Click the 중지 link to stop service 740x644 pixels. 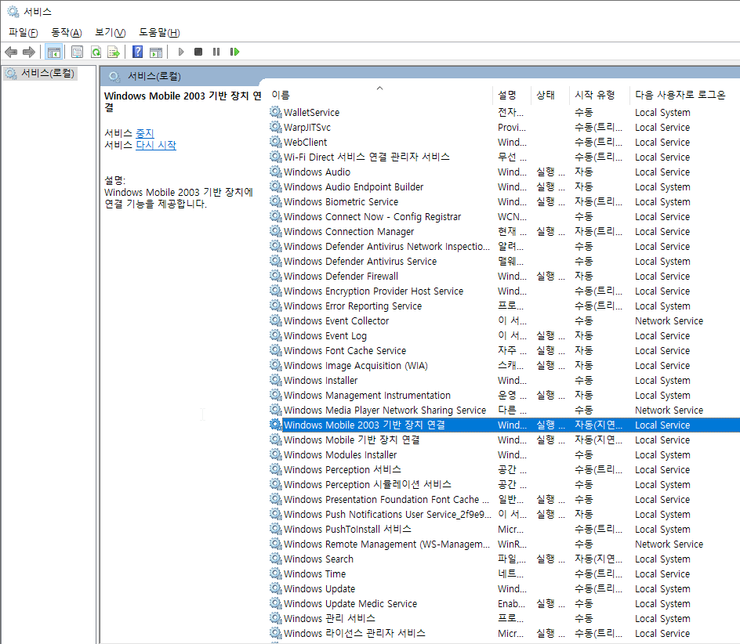pos(145,133)
